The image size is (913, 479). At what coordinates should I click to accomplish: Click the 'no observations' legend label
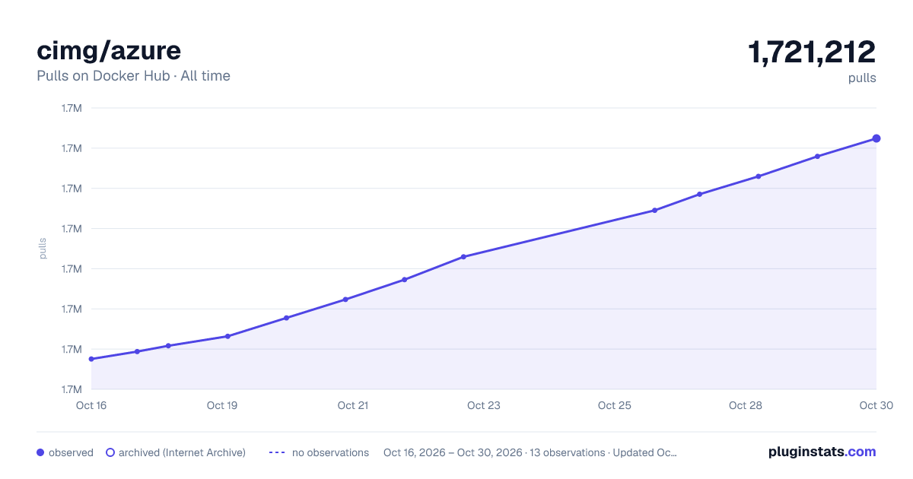tap(330, 452)
